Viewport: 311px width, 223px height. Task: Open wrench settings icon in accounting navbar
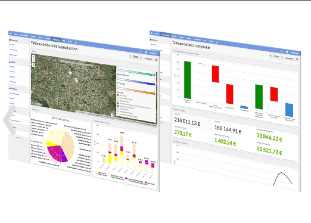pyautogui.click(x=217, y=42)
